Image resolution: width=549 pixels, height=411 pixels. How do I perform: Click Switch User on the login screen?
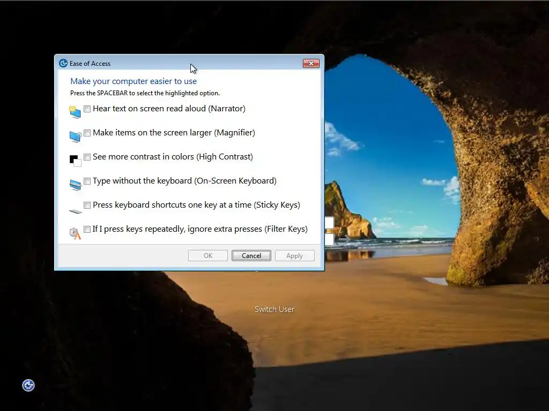click(274, 309)
